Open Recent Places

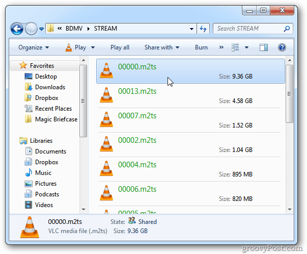53,109
